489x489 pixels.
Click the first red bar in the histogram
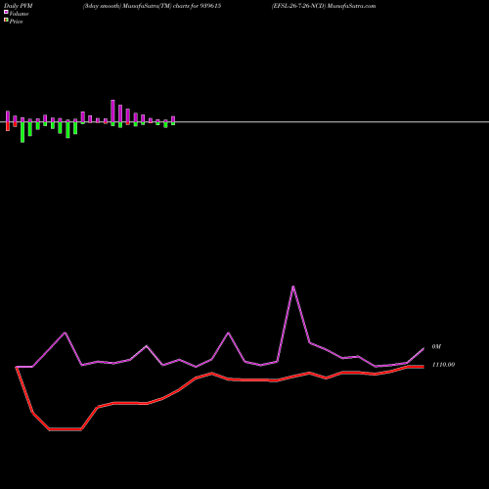point(8,126)
